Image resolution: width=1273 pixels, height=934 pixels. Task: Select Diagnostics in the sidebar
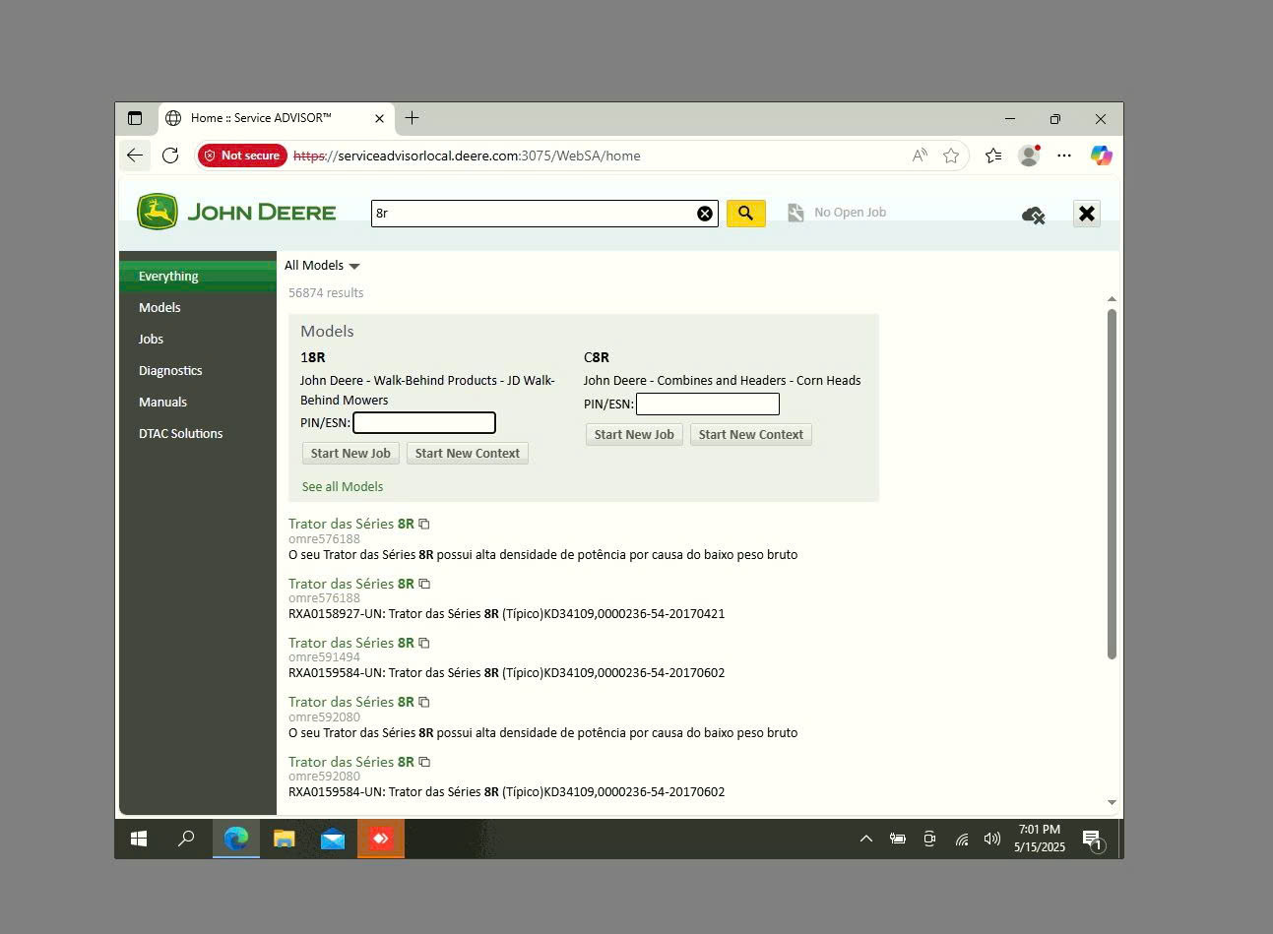click(170, 370)
